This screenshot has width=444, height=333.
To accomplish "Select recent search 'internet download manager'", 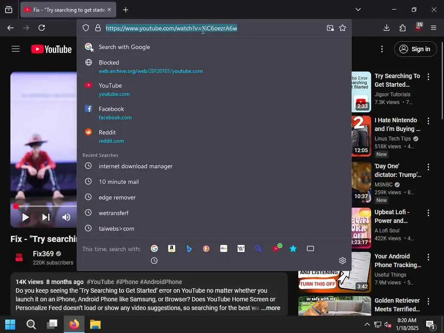I will pos(214,166).
